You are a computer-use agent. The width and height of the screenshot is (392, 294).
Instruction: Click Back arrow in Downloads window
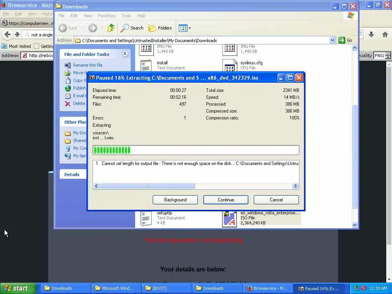(63, 28)
